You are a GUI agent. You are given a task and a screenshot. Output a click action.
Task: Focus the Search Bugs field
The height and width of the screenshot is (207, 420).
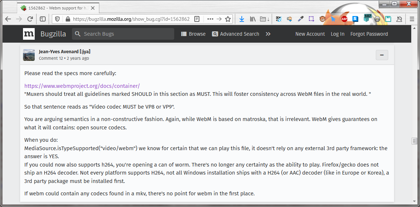pyautogui.click(x=123, y=34)
